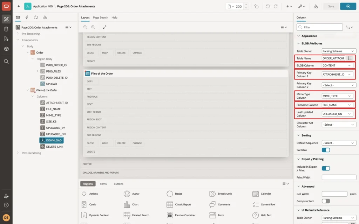359x224 pixels.
Task: Pick the Calendar region type
Action: pyautogui.click(x=262, y=194)
